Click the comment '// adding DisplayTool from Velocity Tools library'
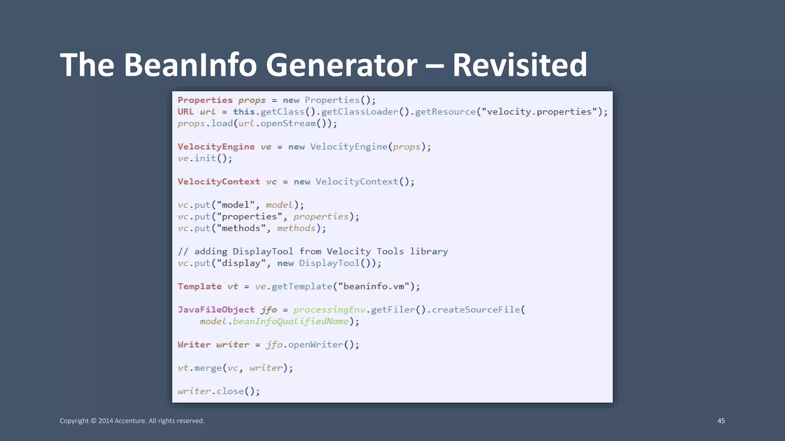The image size is (785, 441). [x=313, y=252]
